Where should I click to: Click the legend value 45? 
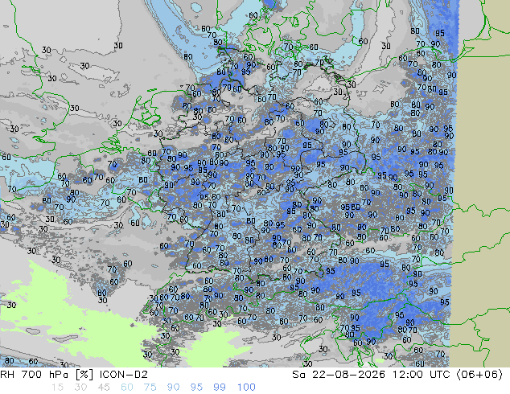pos(104,388)
